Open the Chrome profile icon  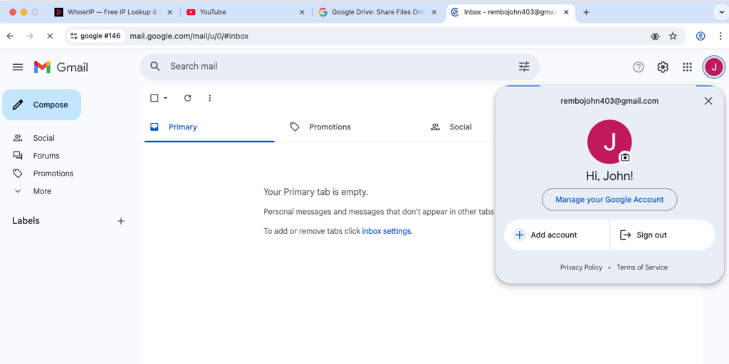coord(701,36)
